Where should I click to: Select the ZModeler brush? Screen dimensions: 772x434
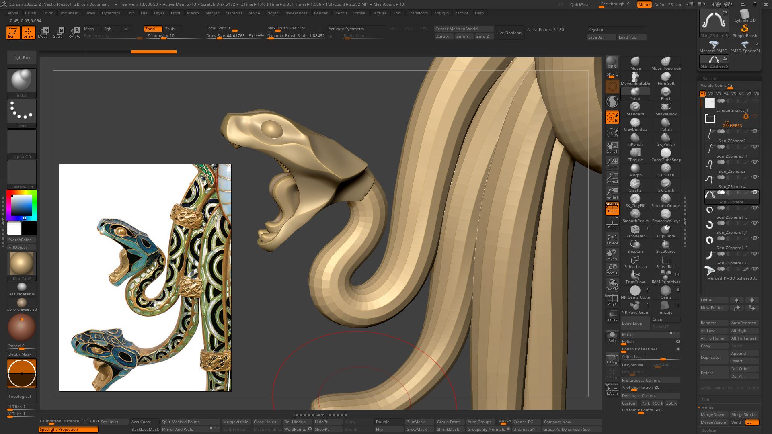635,230
